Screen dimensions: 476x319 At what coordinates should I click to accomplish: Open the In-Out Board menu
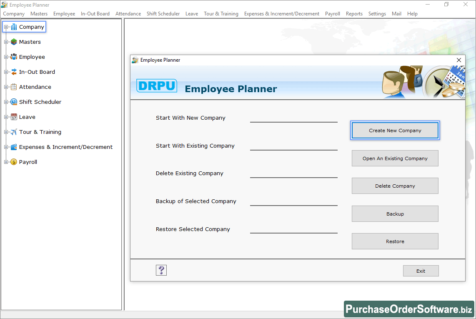[x=95, y=14]
